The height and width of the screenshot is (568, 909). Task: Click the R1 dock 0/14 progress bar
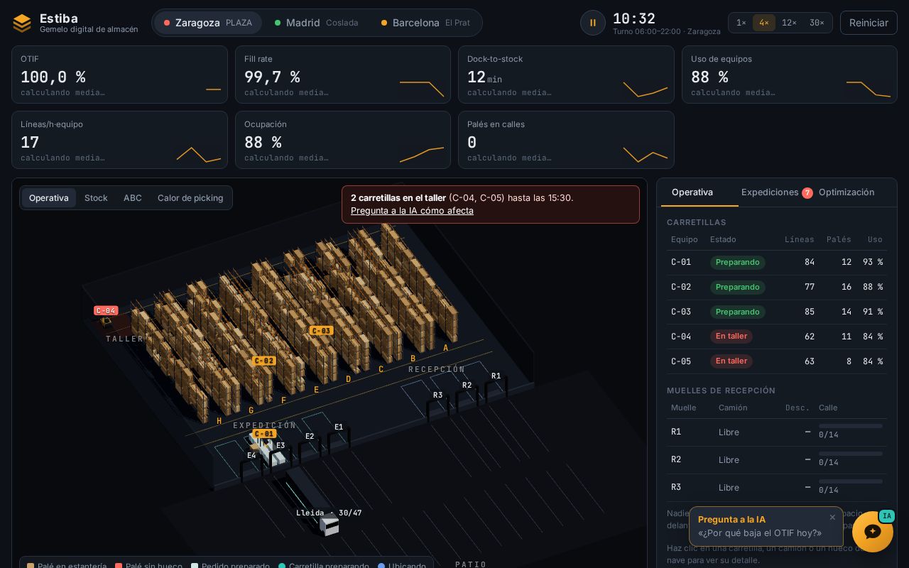pos(851,426)
